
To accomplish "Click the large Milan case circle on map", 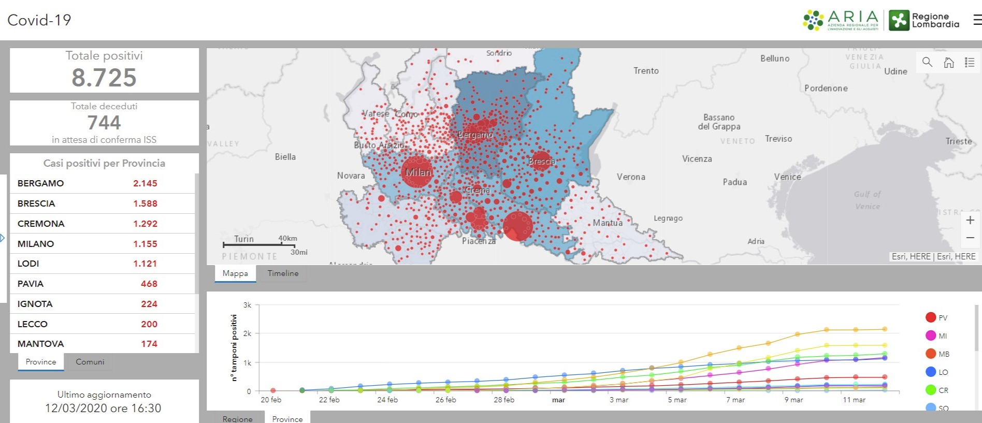I will [x=416, y=172].
